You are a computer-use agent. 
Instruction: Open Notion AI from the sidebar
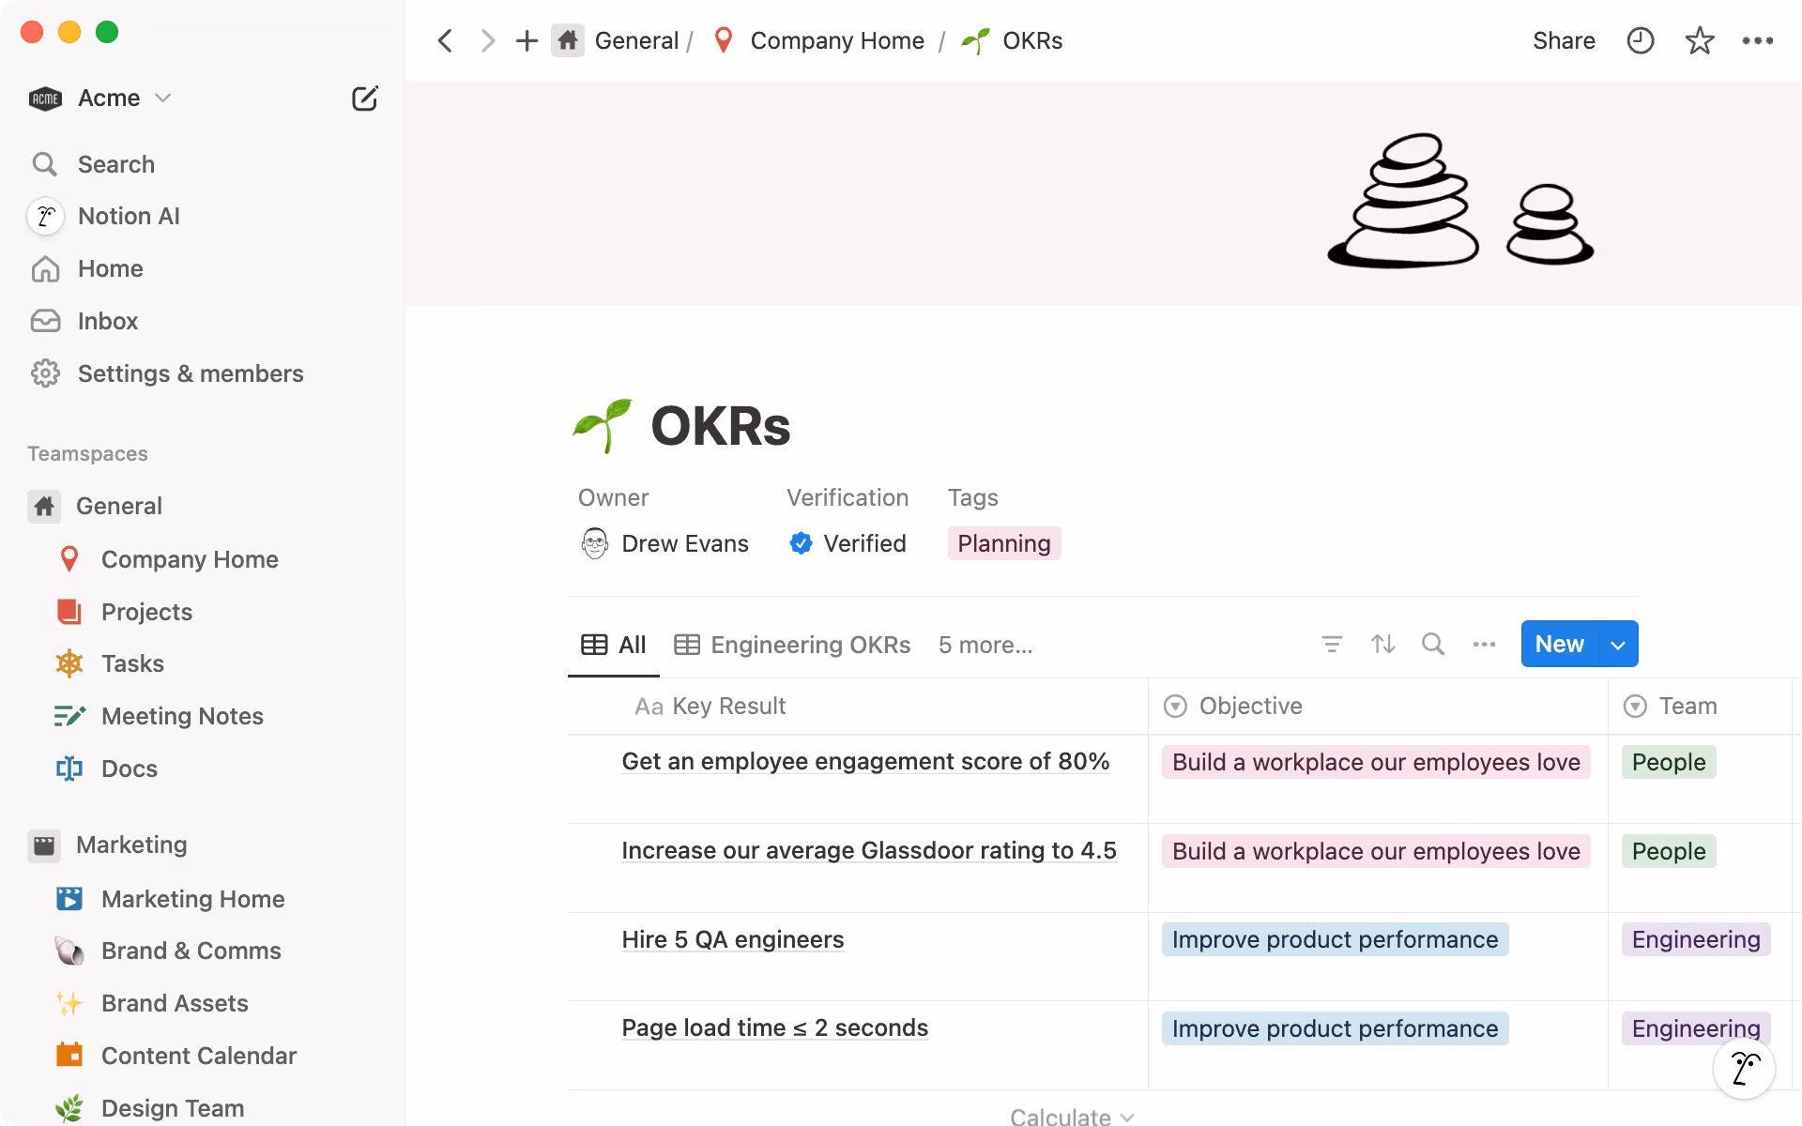(x=129, y=216)
